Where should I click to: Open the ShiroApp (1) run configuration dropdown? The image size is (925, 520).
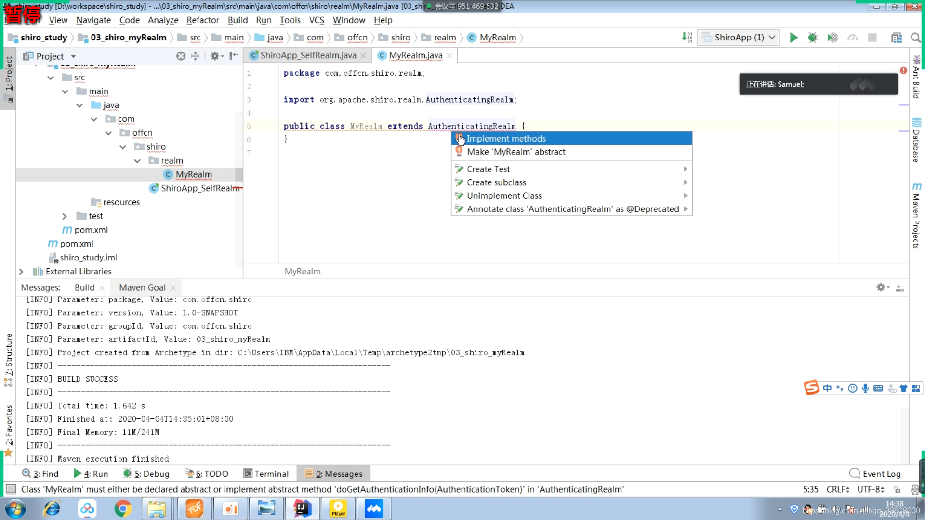click(x=738, y=38)
